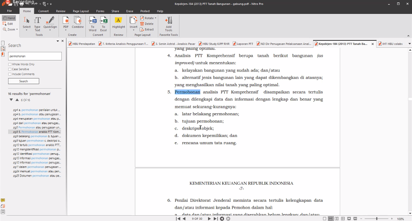Convert document To Word

click(x=93, y=22)
